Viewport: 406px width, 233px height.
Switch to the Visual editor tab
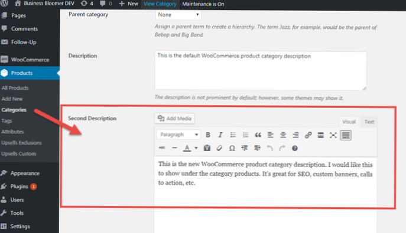tap(349, 122)
